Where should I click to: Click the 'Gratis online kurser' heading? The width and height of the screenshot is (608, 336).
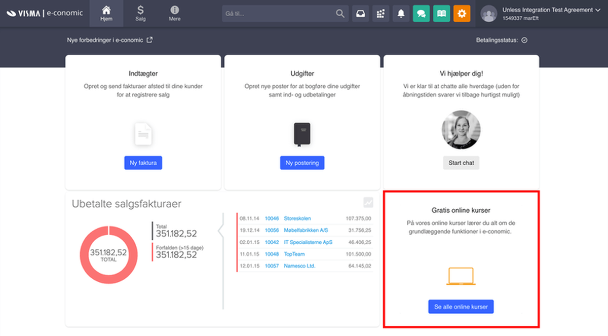(x=461, y=210)
